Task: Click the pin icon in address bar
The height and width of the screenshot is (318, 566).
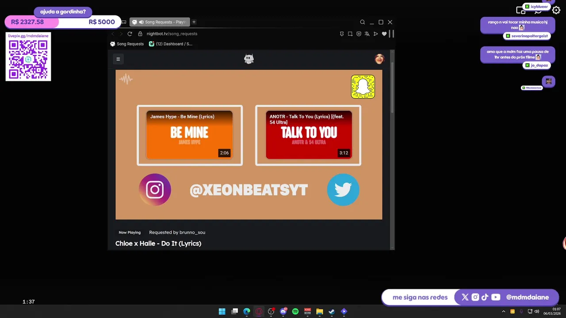Action: (342, 34)
